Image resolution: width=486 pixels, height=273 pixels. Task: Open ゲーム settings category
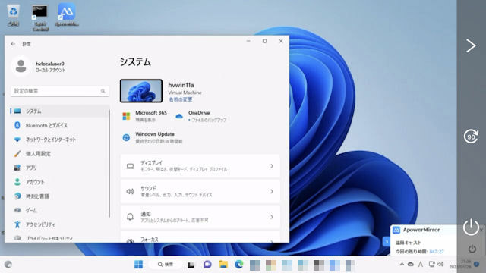point(59,211)
